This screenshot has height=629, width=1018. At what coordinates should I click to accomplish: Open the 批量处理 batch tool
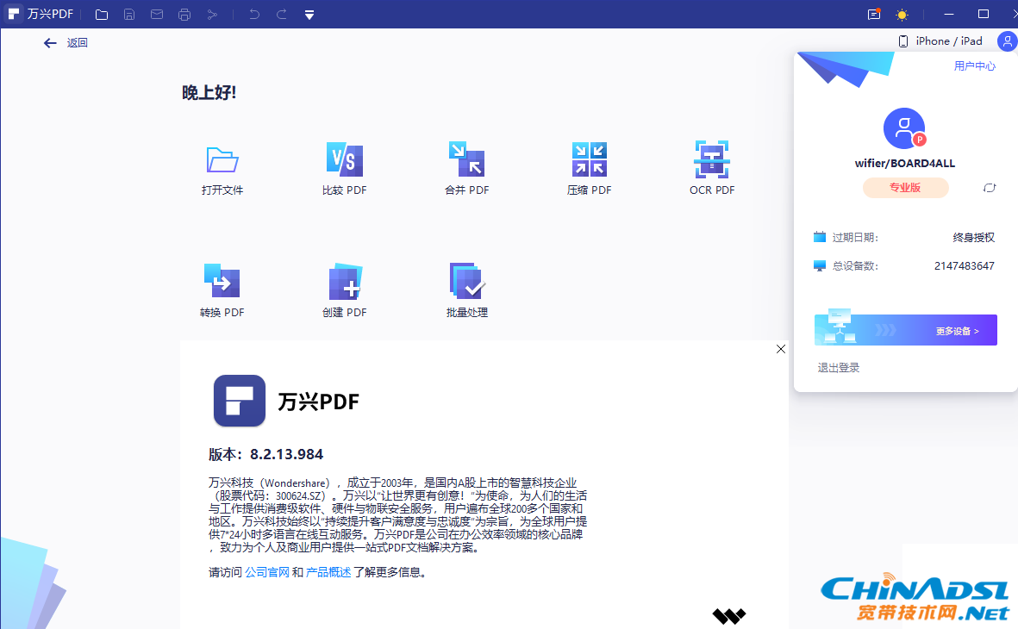(466, 282)
